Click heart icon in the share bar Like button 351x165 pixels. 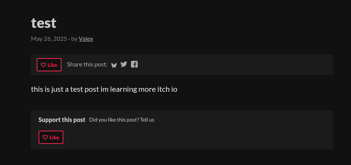pyautogui.click(x=43, y=65)
